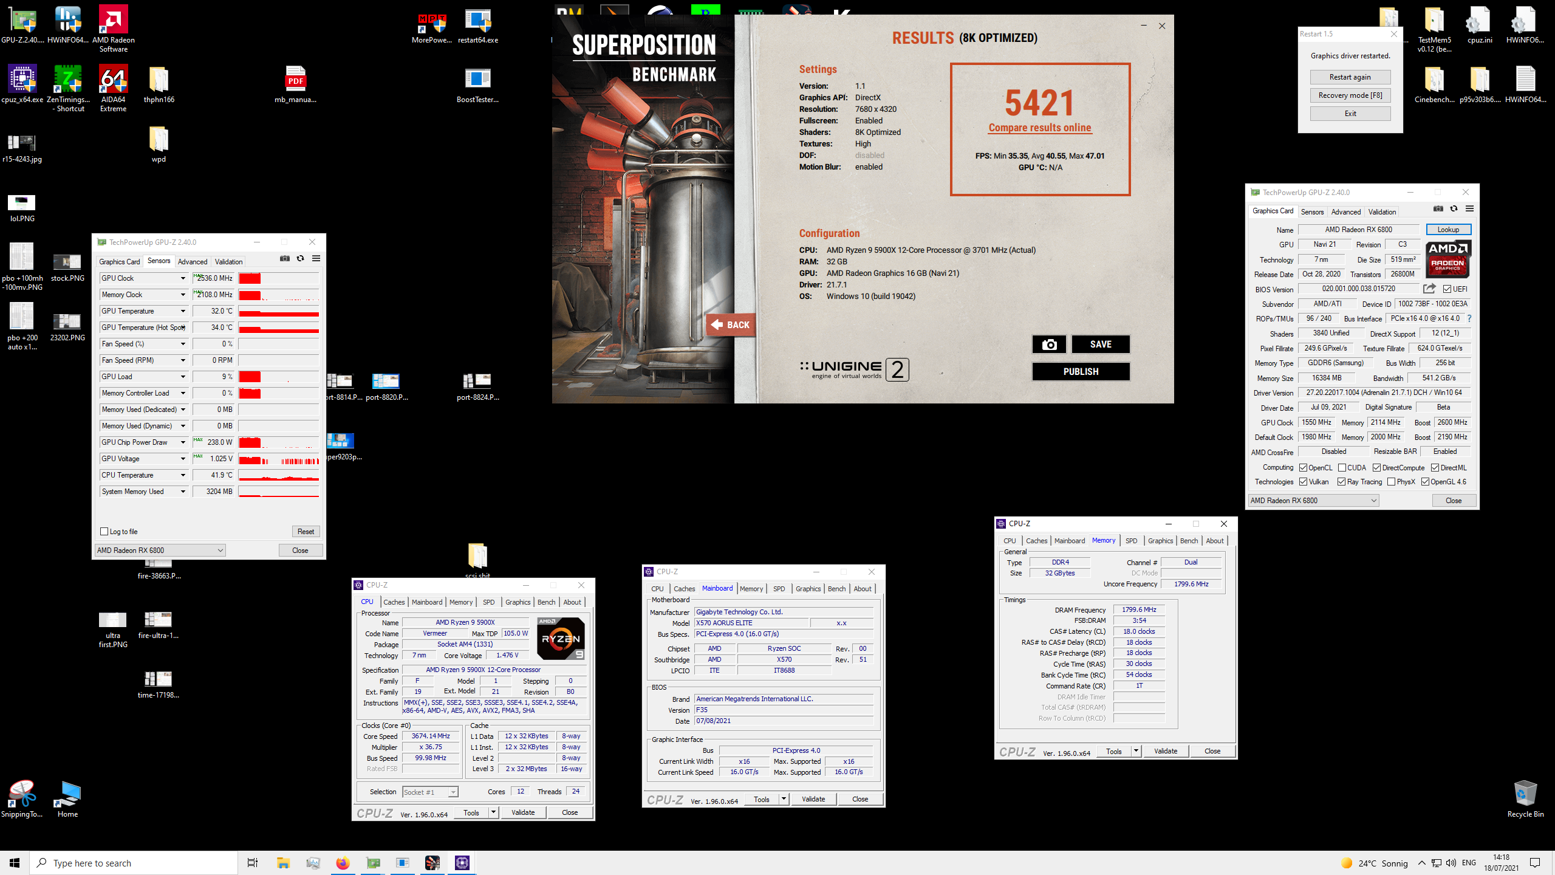Image resolution: width=1555 pixels, height=875 pixels.
Task: Click the GPU Voltage sensor graph
Action: [279, 459]
